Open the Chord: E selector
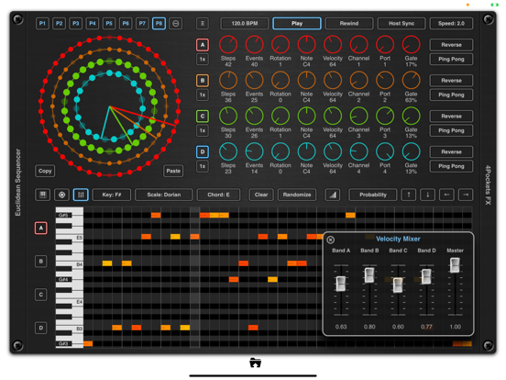This screenshot has height=380, width=506. click(218, 195)
